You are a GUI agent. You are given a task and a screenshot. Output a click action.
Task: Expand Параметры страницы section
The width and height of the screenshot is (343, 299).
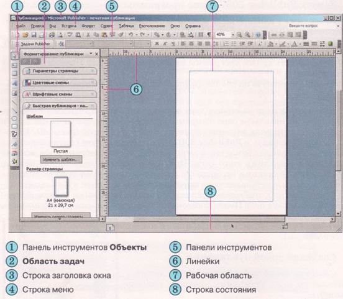[60, 71]
